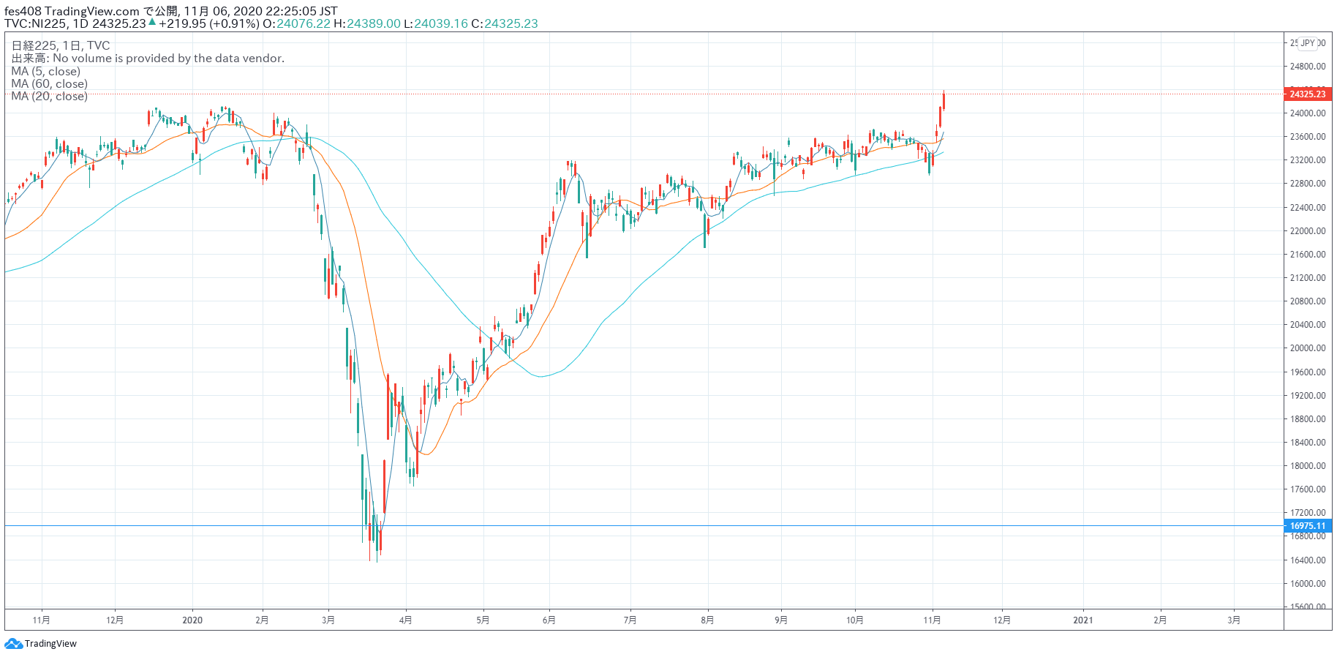1337x657 pixels.
Task: Click the red 24325.23 current price label
Action: (x=1308, y=94)
